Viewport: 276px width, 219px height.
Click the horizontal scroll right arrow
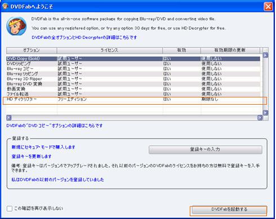click(x=260, y=118)
